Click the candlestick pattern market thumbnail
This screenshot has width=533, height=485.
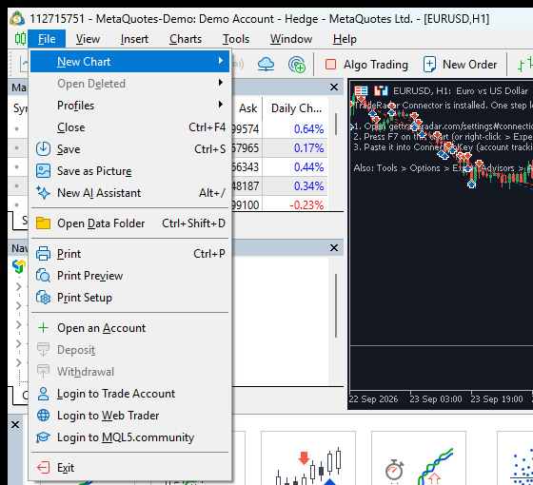[x=308, y=458]
